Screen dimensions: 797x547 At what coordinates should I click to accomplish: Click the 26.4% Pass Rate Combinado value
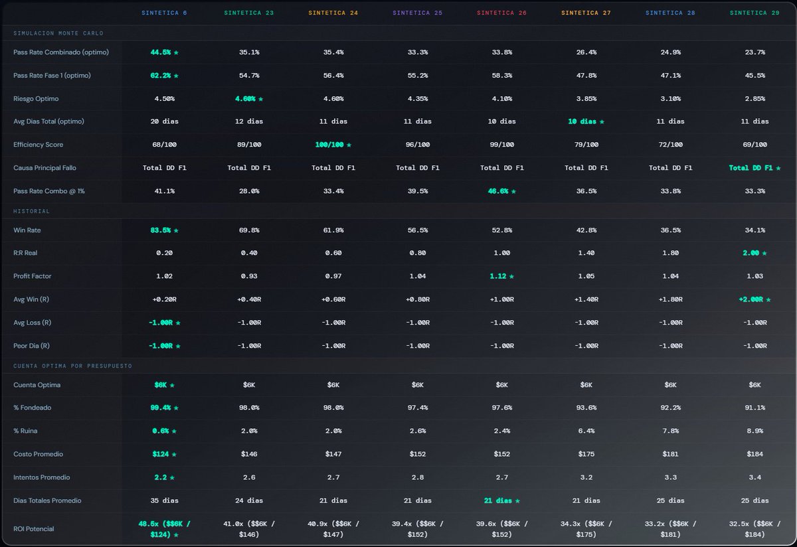pyautogui.click(x=586, y=52)
